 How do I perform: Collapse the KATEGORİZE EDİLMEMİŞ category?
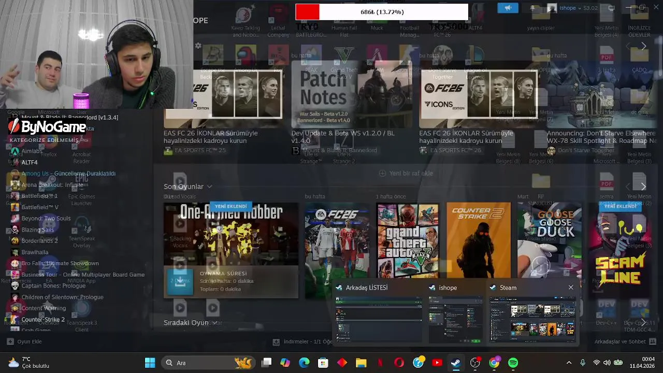44,140
